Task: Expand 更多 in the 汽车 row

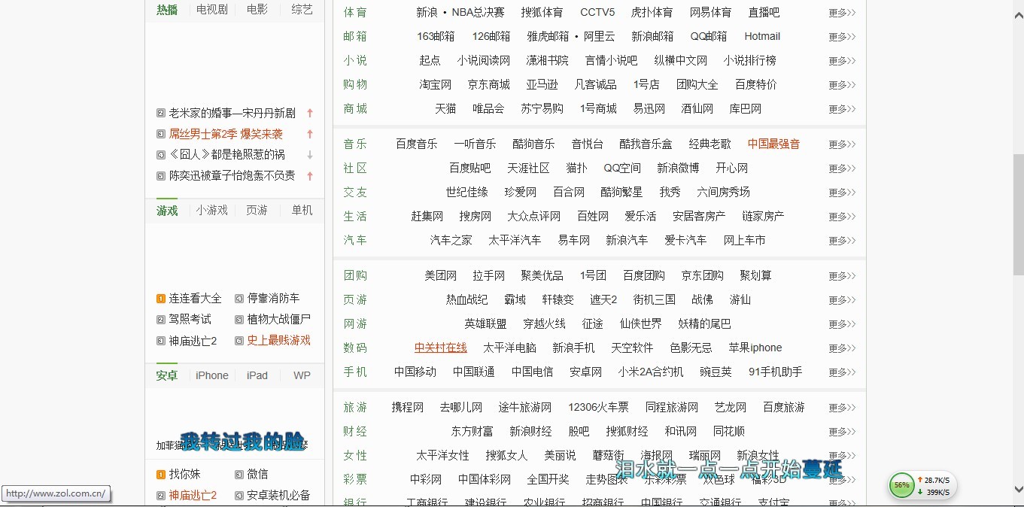Action: (x=842, y=241)
